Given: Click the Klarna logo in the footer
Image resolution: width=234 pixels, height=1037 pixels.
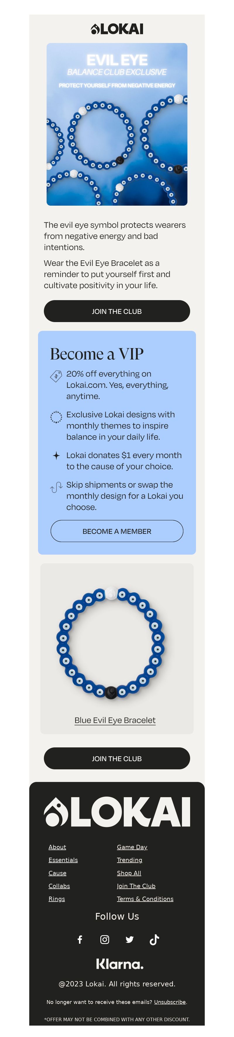Looking at the screenshot, I should (x=120, y=964).
